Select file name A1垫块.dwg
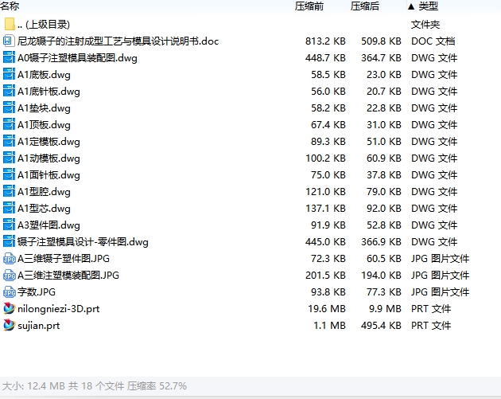Screen dimensions: 501x399 (44, 108)
